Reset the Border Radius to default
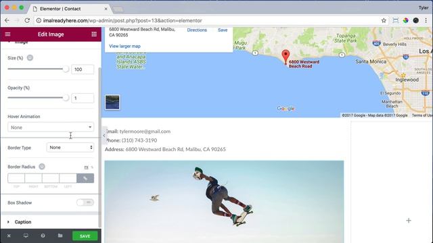The image size is (433, 243). coord(42,167)
